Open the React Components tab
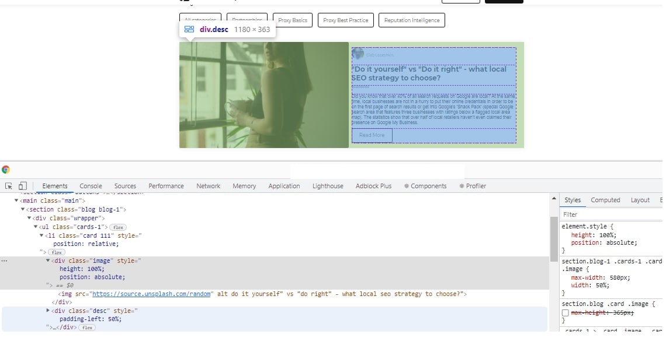666x338 pixels. 425,186
